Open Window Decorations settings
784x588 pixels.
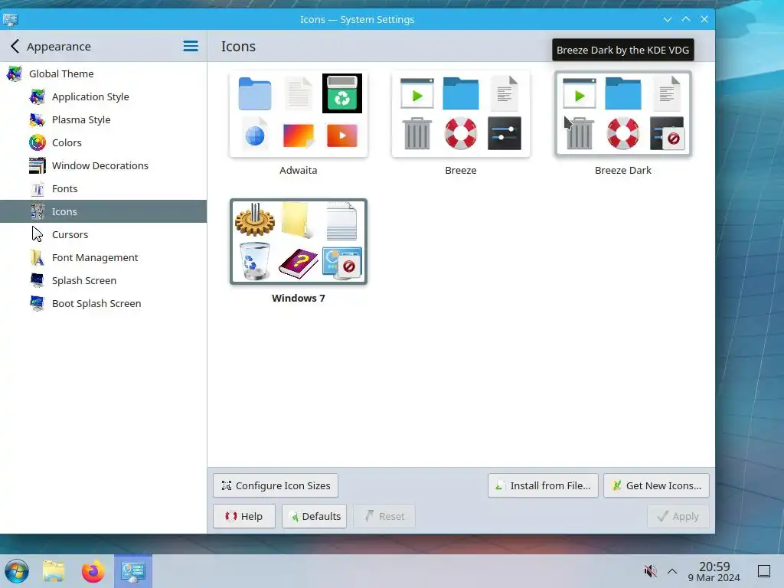100,165
